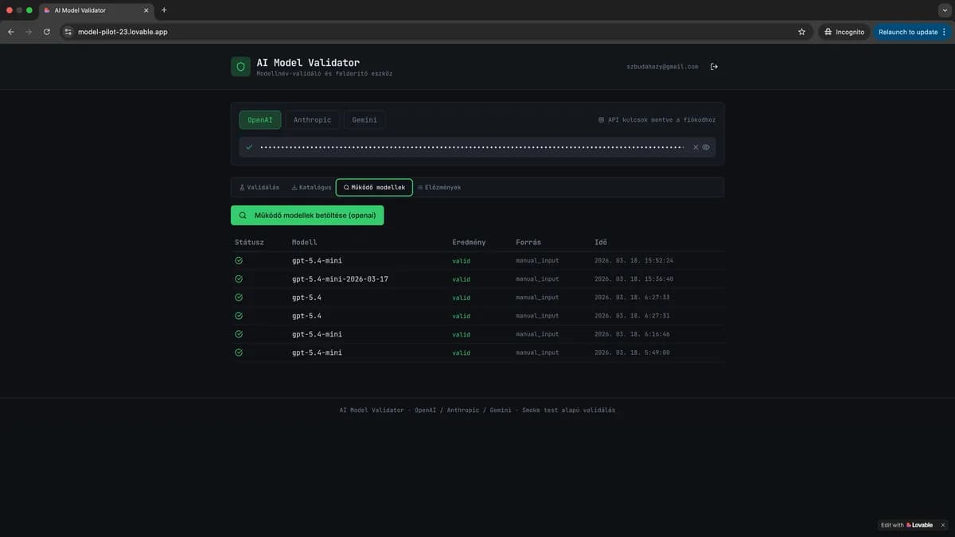Click the timestamp 2026. 03. 18. 15:36:40
The image size is (955, 537).
634,279
